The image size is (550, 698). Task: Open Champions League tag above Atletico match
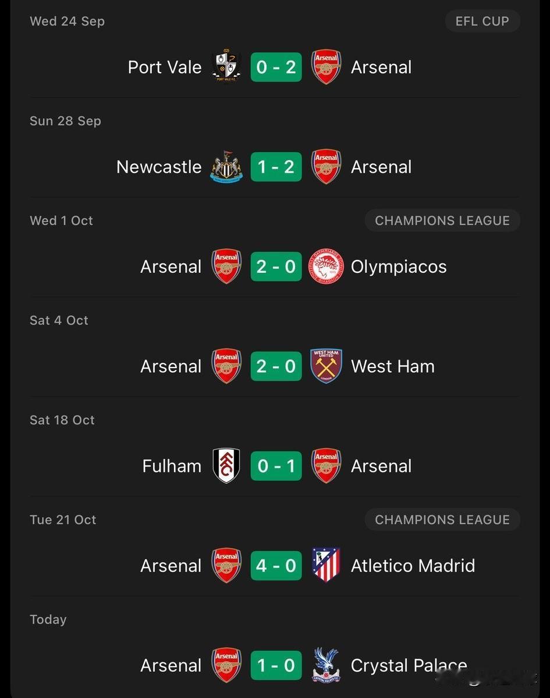[x=442, y=519]
